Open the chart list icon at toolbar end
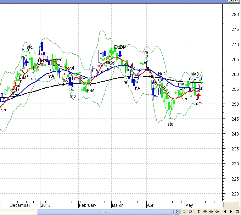 click(x=237, y=212)
